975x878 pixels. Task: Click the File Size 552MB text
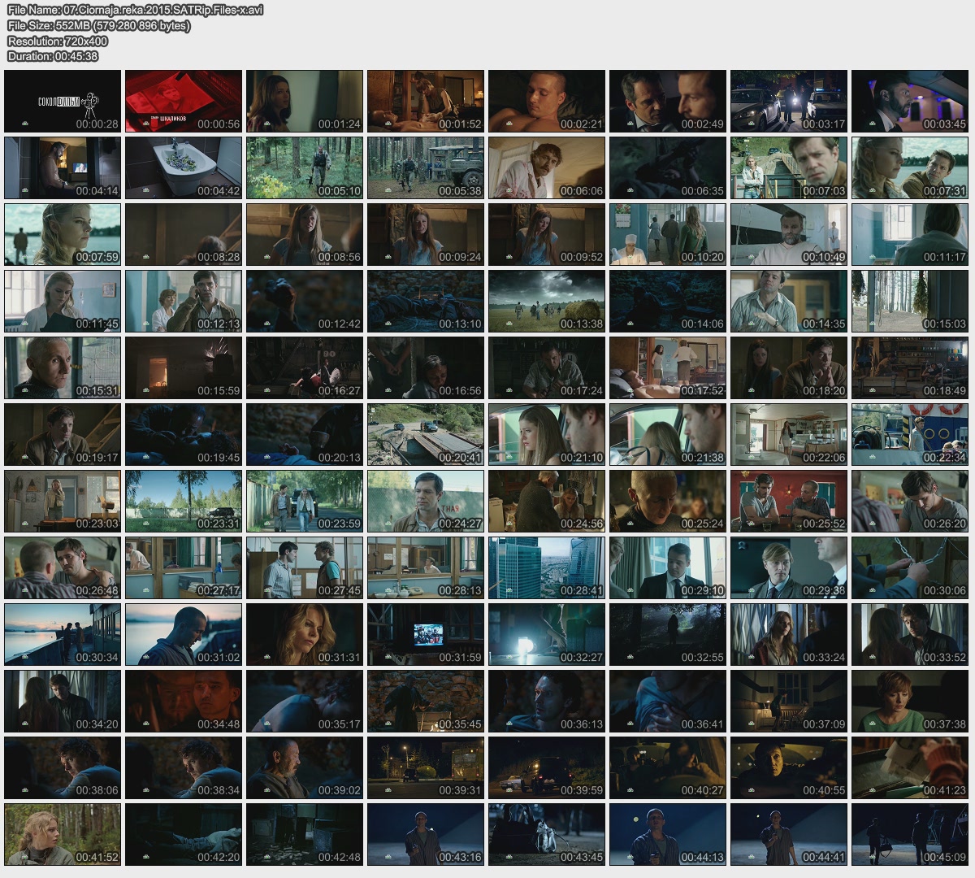point(99,25)
